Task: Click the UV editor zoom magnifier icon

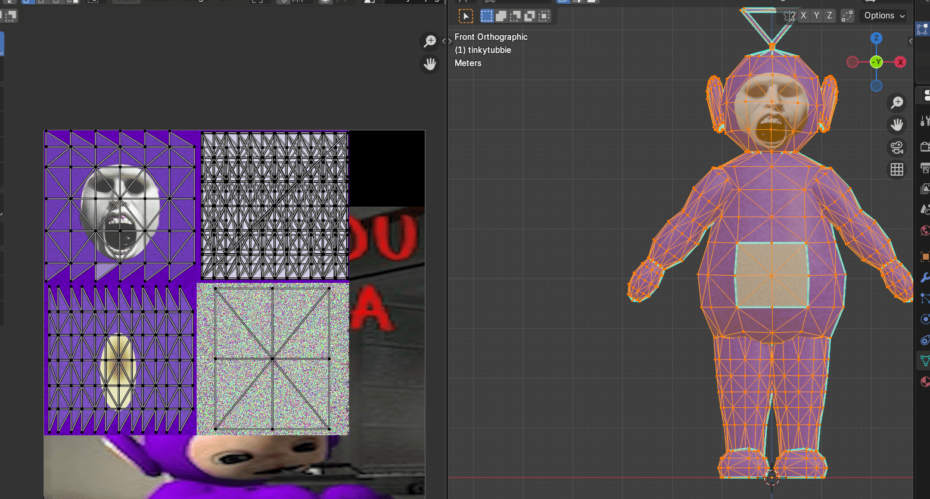Action: (x=430, y=41)
